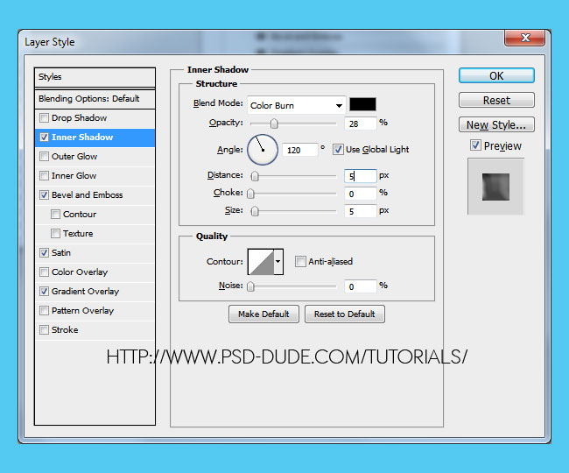Click the Distance value field
The image size is (569, 473).
pyautogui.click(x=361, y=176)
